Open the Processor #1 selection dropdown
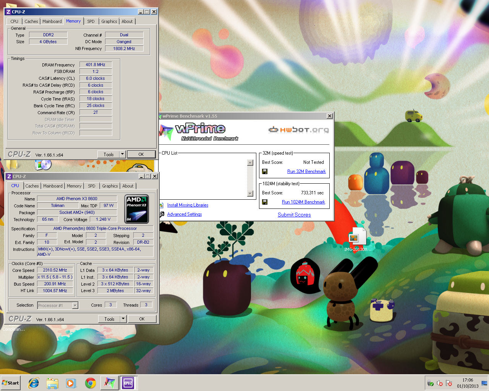Image resolution: width=489 pixels, height=391 pixels. pyautogui.click(x=58, y=305)
